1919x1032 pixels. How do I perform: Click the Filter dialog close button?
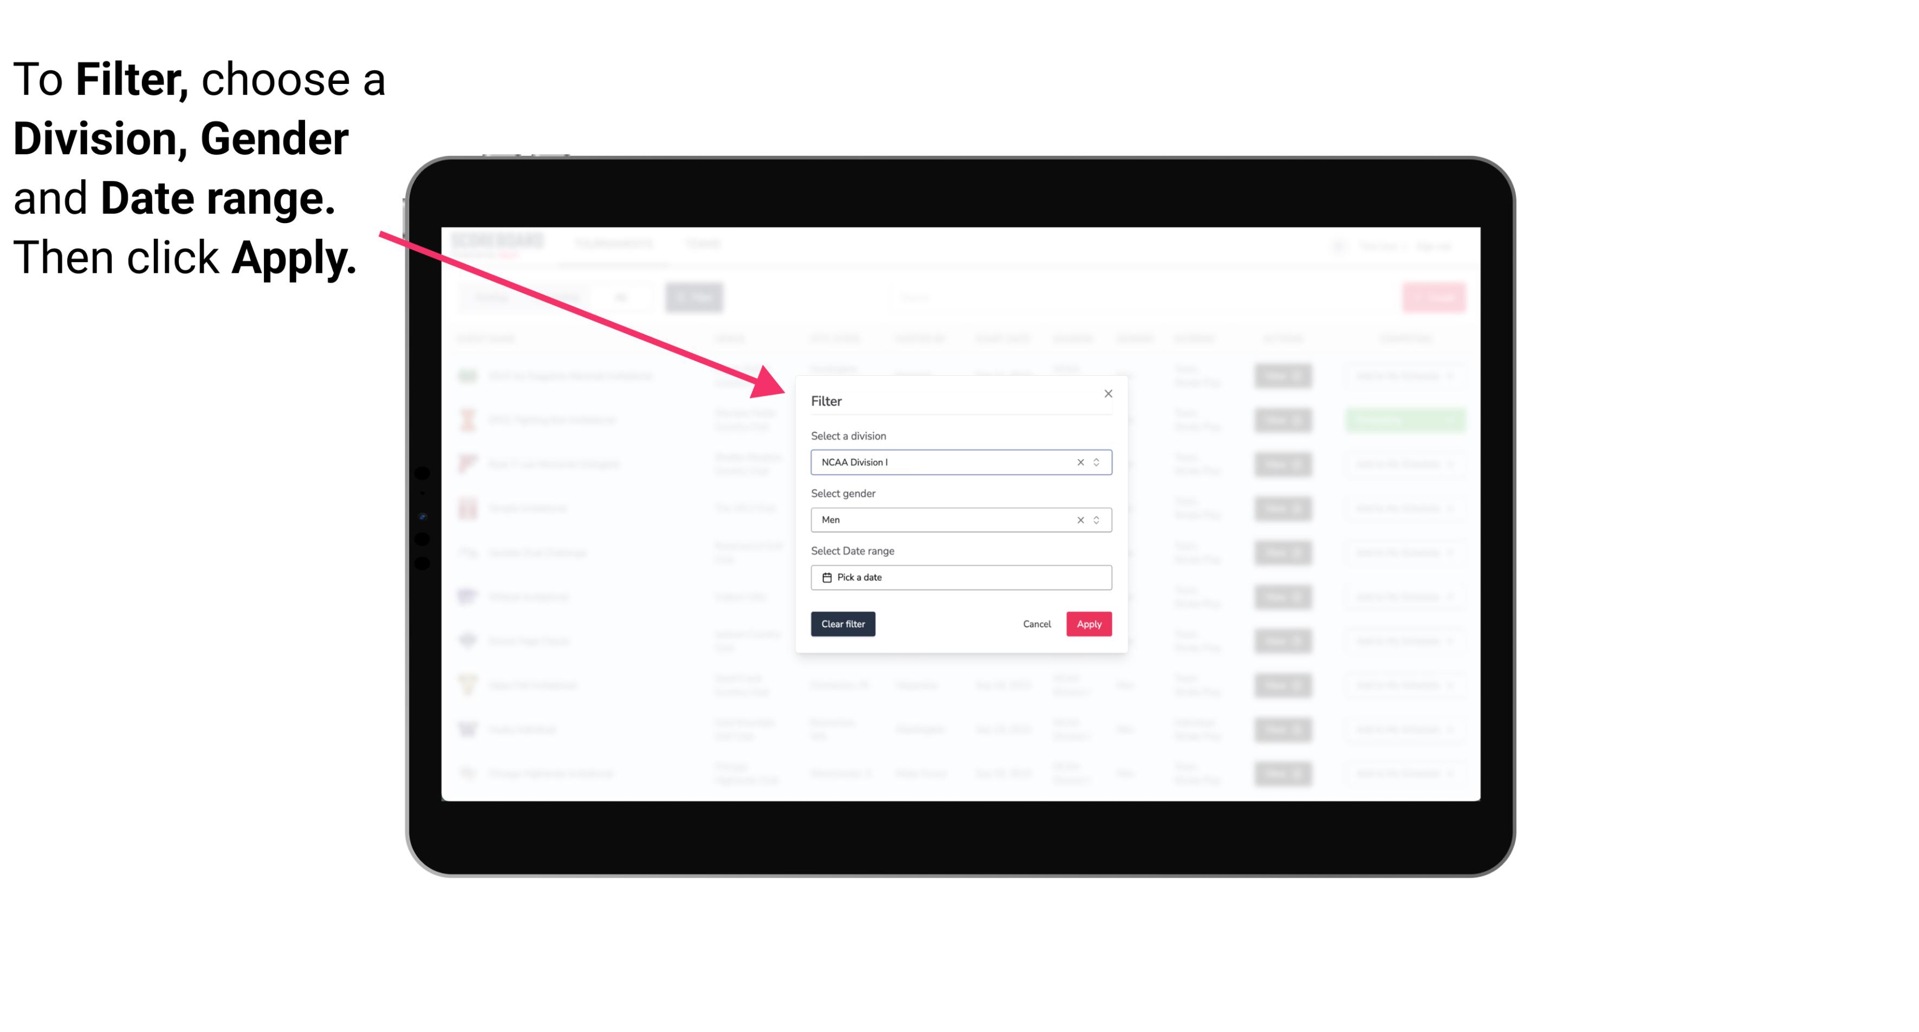pos(1106,394)
